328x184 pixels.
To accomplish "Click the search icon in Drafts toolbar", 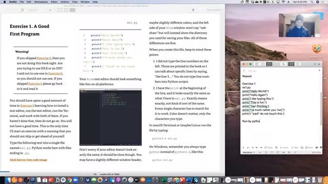I will click(x=283, y=64).
